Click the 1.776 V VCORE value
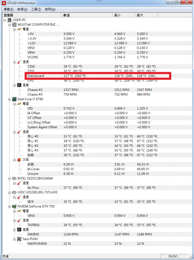194x260 pixels. pyautogui.click(x=69, y=57)
